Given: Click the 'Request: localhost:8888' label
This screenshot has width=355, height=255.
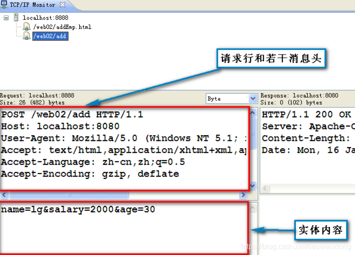Looking at the screenshot, I should pos(37,95).
